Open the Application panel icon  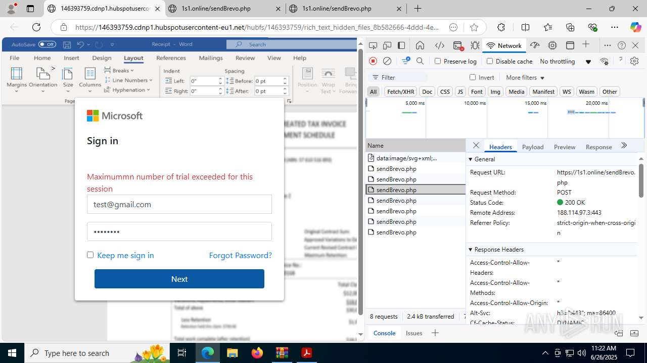570,45
